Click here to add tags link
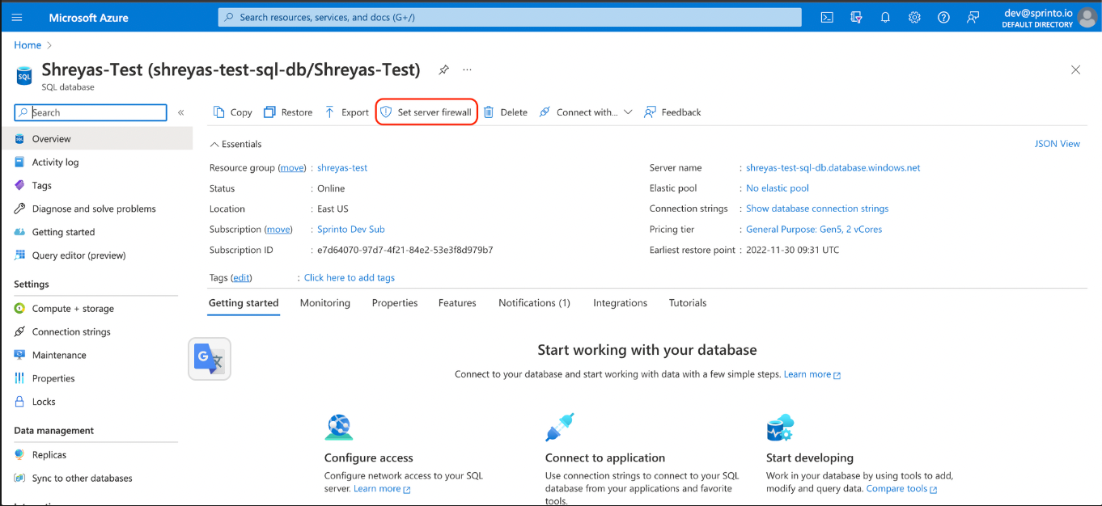The height and width of the screenshot is (506, 1102). [350, 278]
